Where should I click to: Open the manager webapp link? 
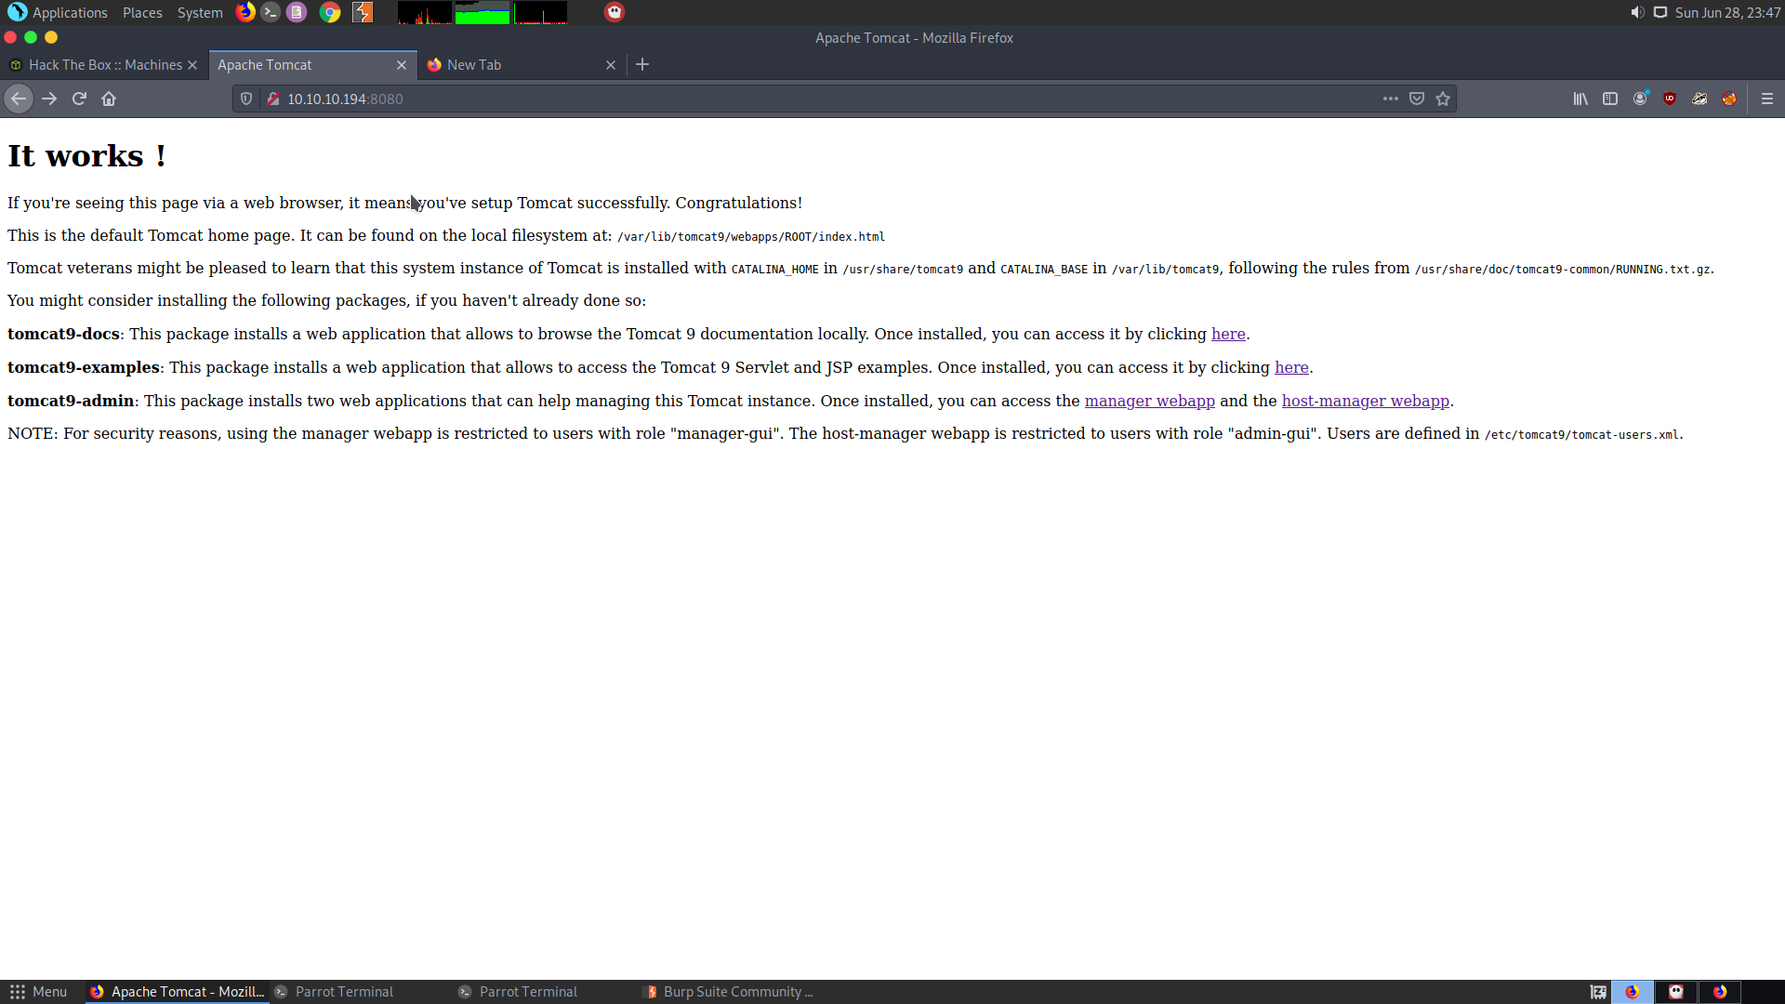pyautogui.click(x=1149, y=401)
